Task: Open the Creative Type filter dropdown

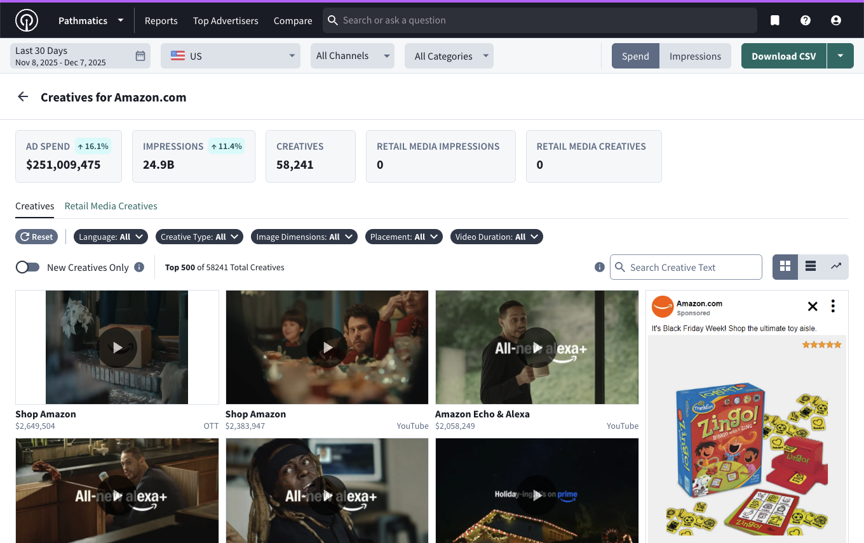Action: pos(199,237)
